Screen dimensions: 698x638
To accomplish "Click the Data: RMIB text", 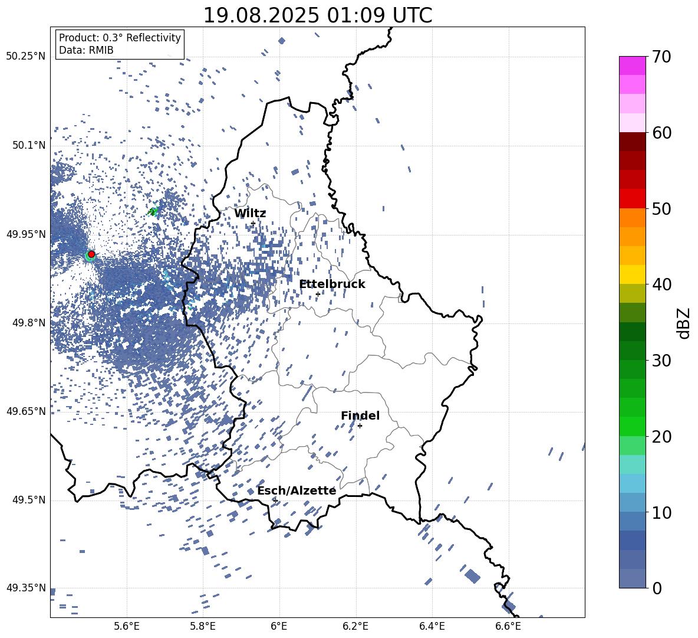I will tap(86, 50).
